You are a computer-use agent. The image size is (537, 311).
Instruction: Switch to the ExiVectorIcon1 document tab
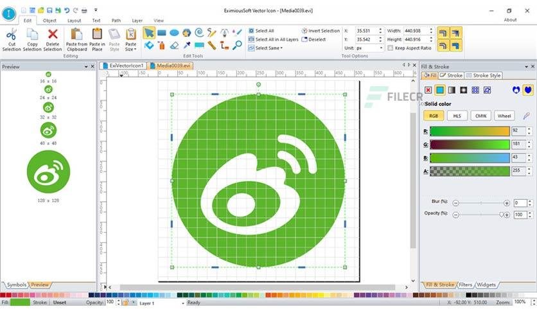click(x=123, y=66)
